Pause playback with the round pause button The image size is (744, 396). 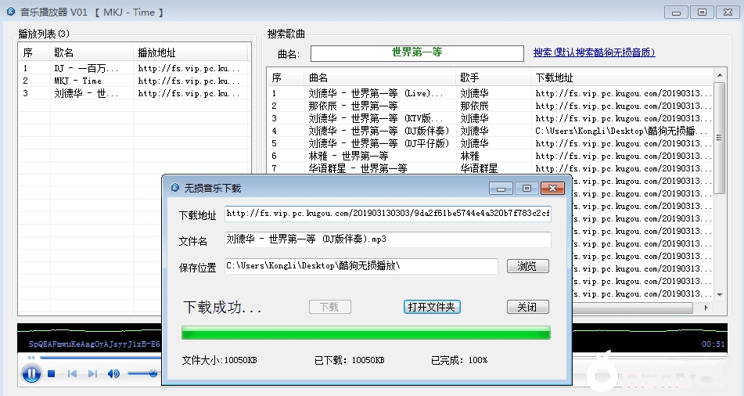click(31, 373)
